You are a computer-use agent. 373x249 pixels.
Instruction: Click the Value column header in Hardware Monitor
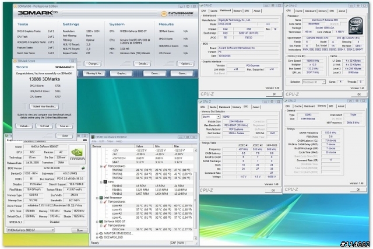click(145, 146)
